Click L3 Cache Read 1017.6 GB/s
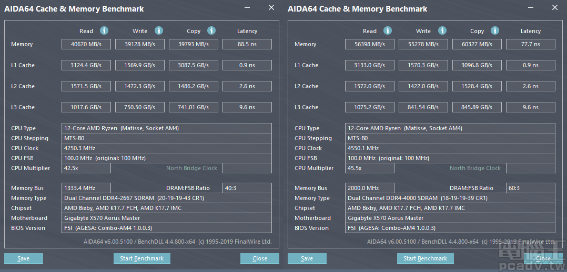567x272 pixels. coord(86,107)
